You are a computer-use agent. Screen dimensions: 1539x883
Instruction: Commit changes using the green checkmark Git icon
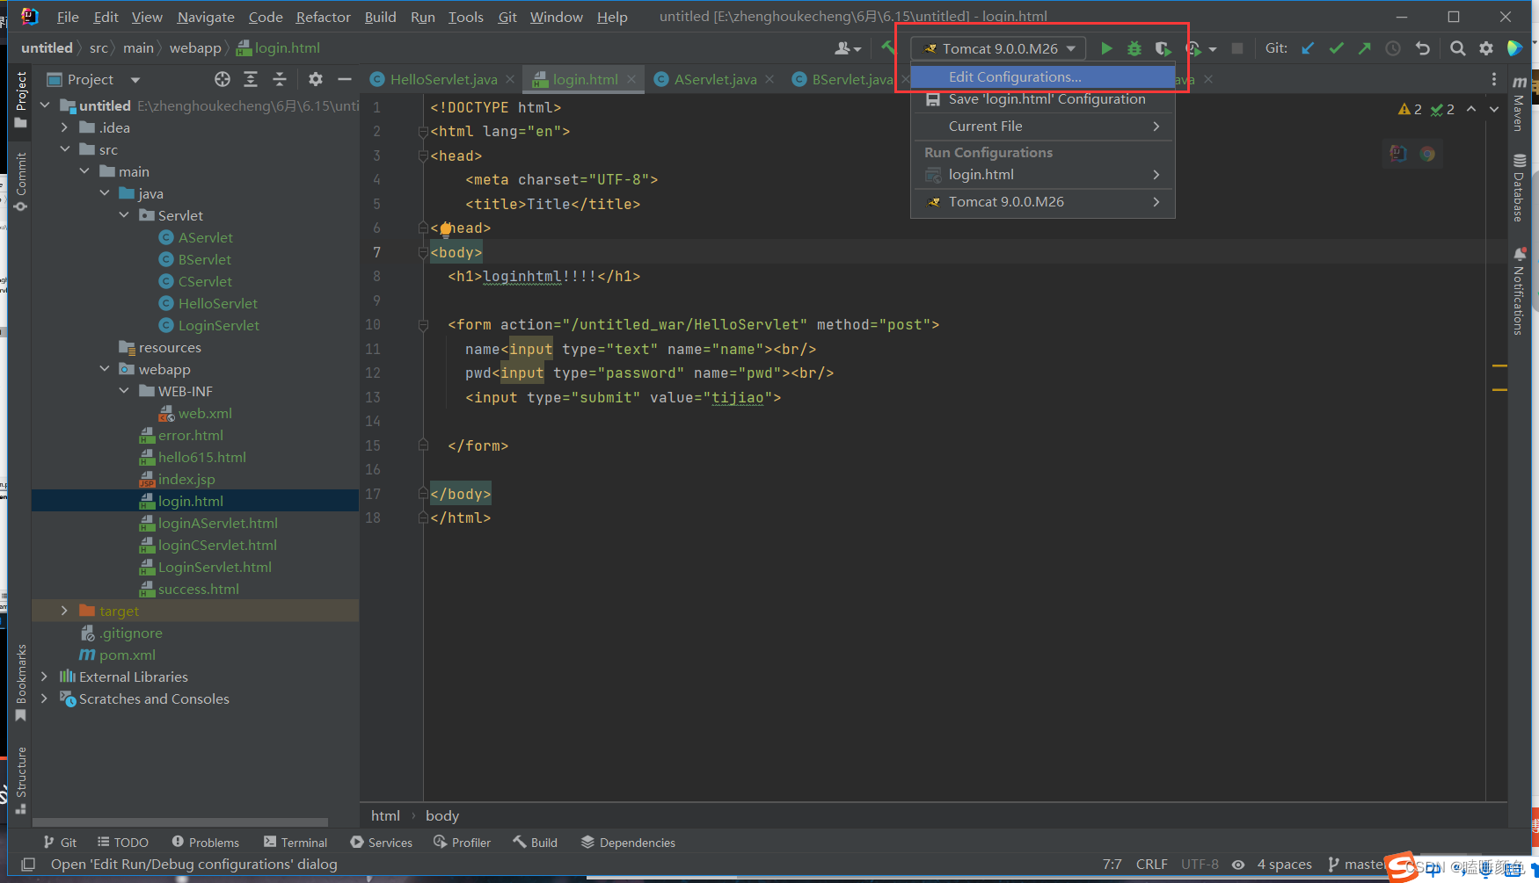[x=1336, y=47]
